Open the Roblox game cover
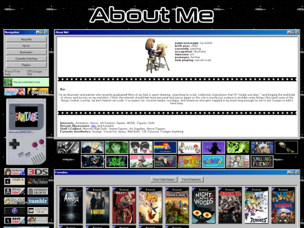Screen dimensions: 304x228 pos(283,205)
